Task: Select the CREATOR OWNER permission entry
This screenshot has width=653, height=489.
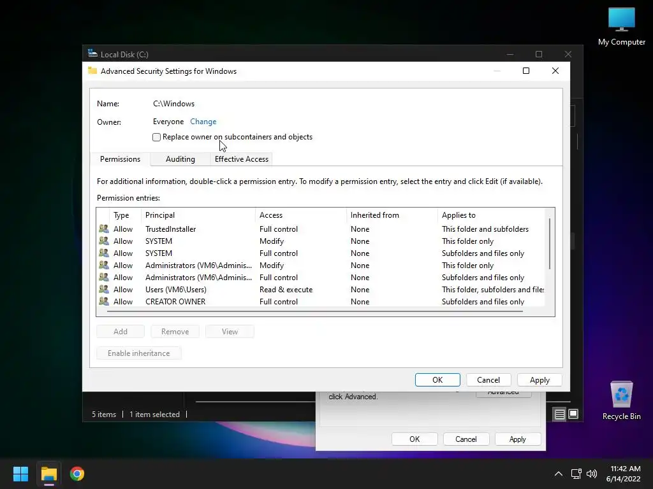Action: (x=321, y=301)
